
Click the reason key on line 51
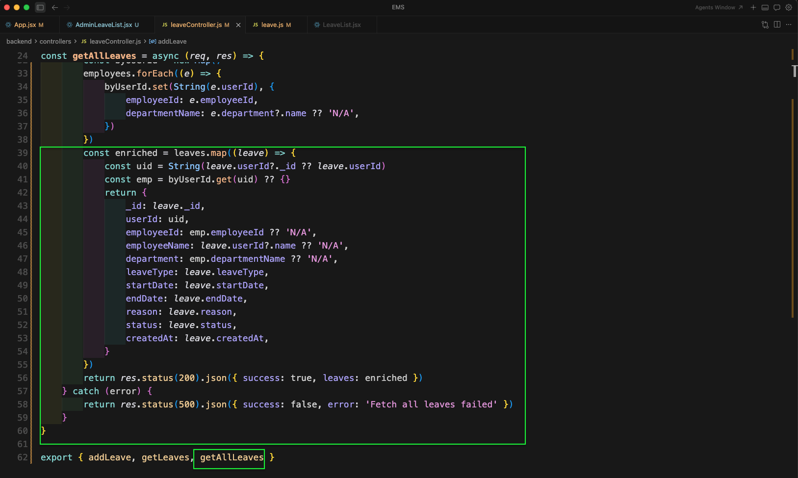point(142,312)
